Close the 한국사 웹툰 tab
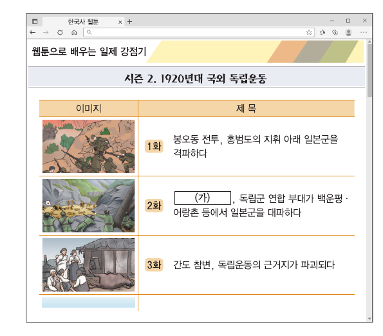The image size is (383, 336). click(x=120, y=22)
